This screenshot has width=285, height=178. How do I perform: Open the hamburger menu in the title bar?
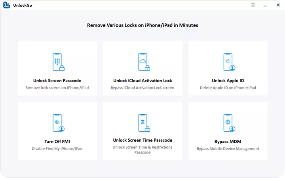click(253, 5)
